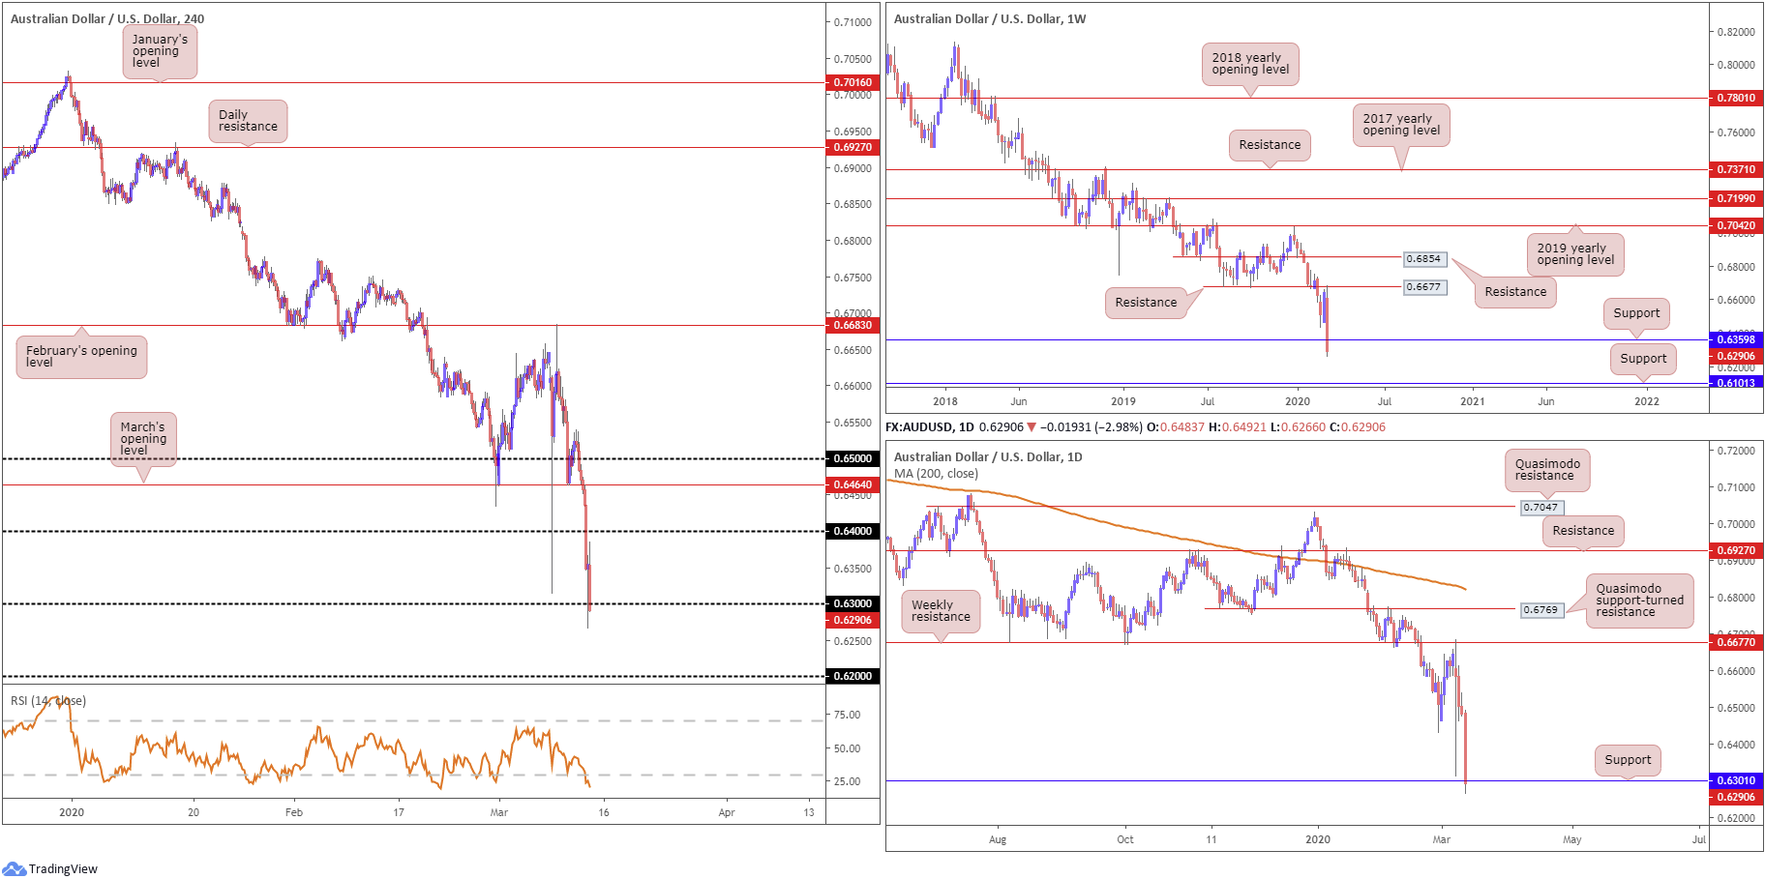Click the 'March's opening level' callout
Viewport: 1765px width, 879px height.
point(143,439)
